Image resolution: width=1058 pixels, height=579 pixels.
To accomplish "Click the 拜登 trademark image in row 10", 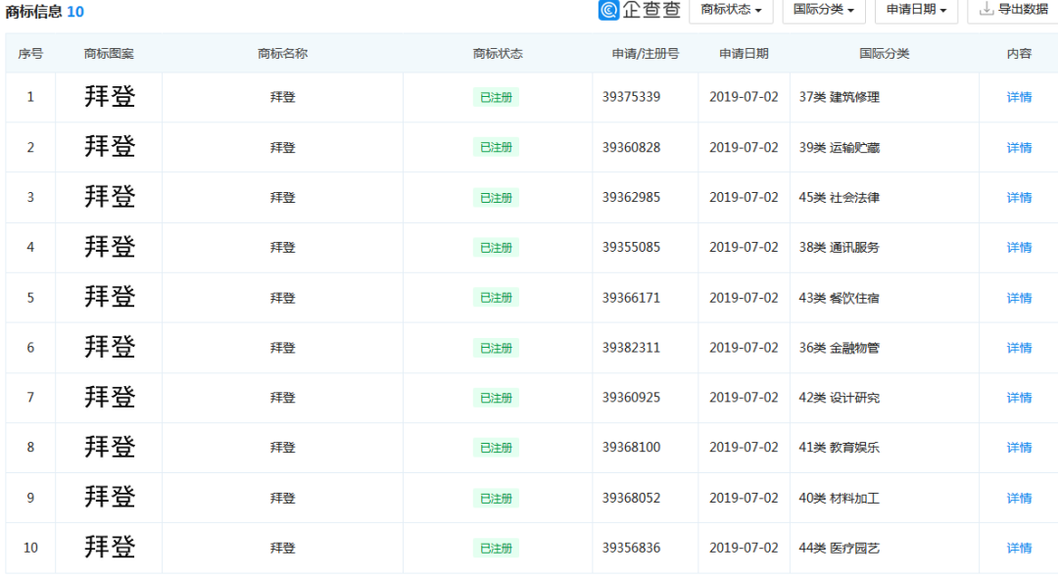I will (110, 547).
